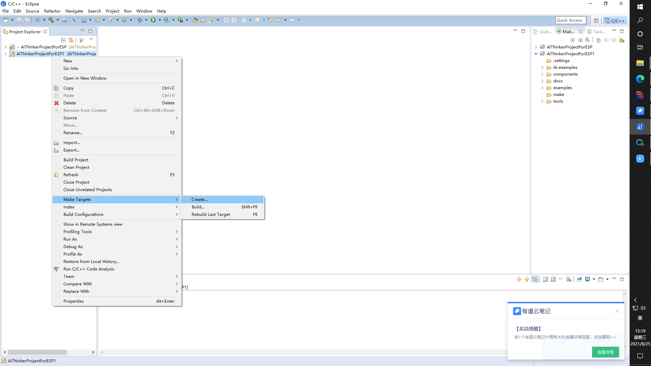Click New Make Target icon in Make Target view
Viewport: 651px width, 366px height.
click(x=573, y=40)
